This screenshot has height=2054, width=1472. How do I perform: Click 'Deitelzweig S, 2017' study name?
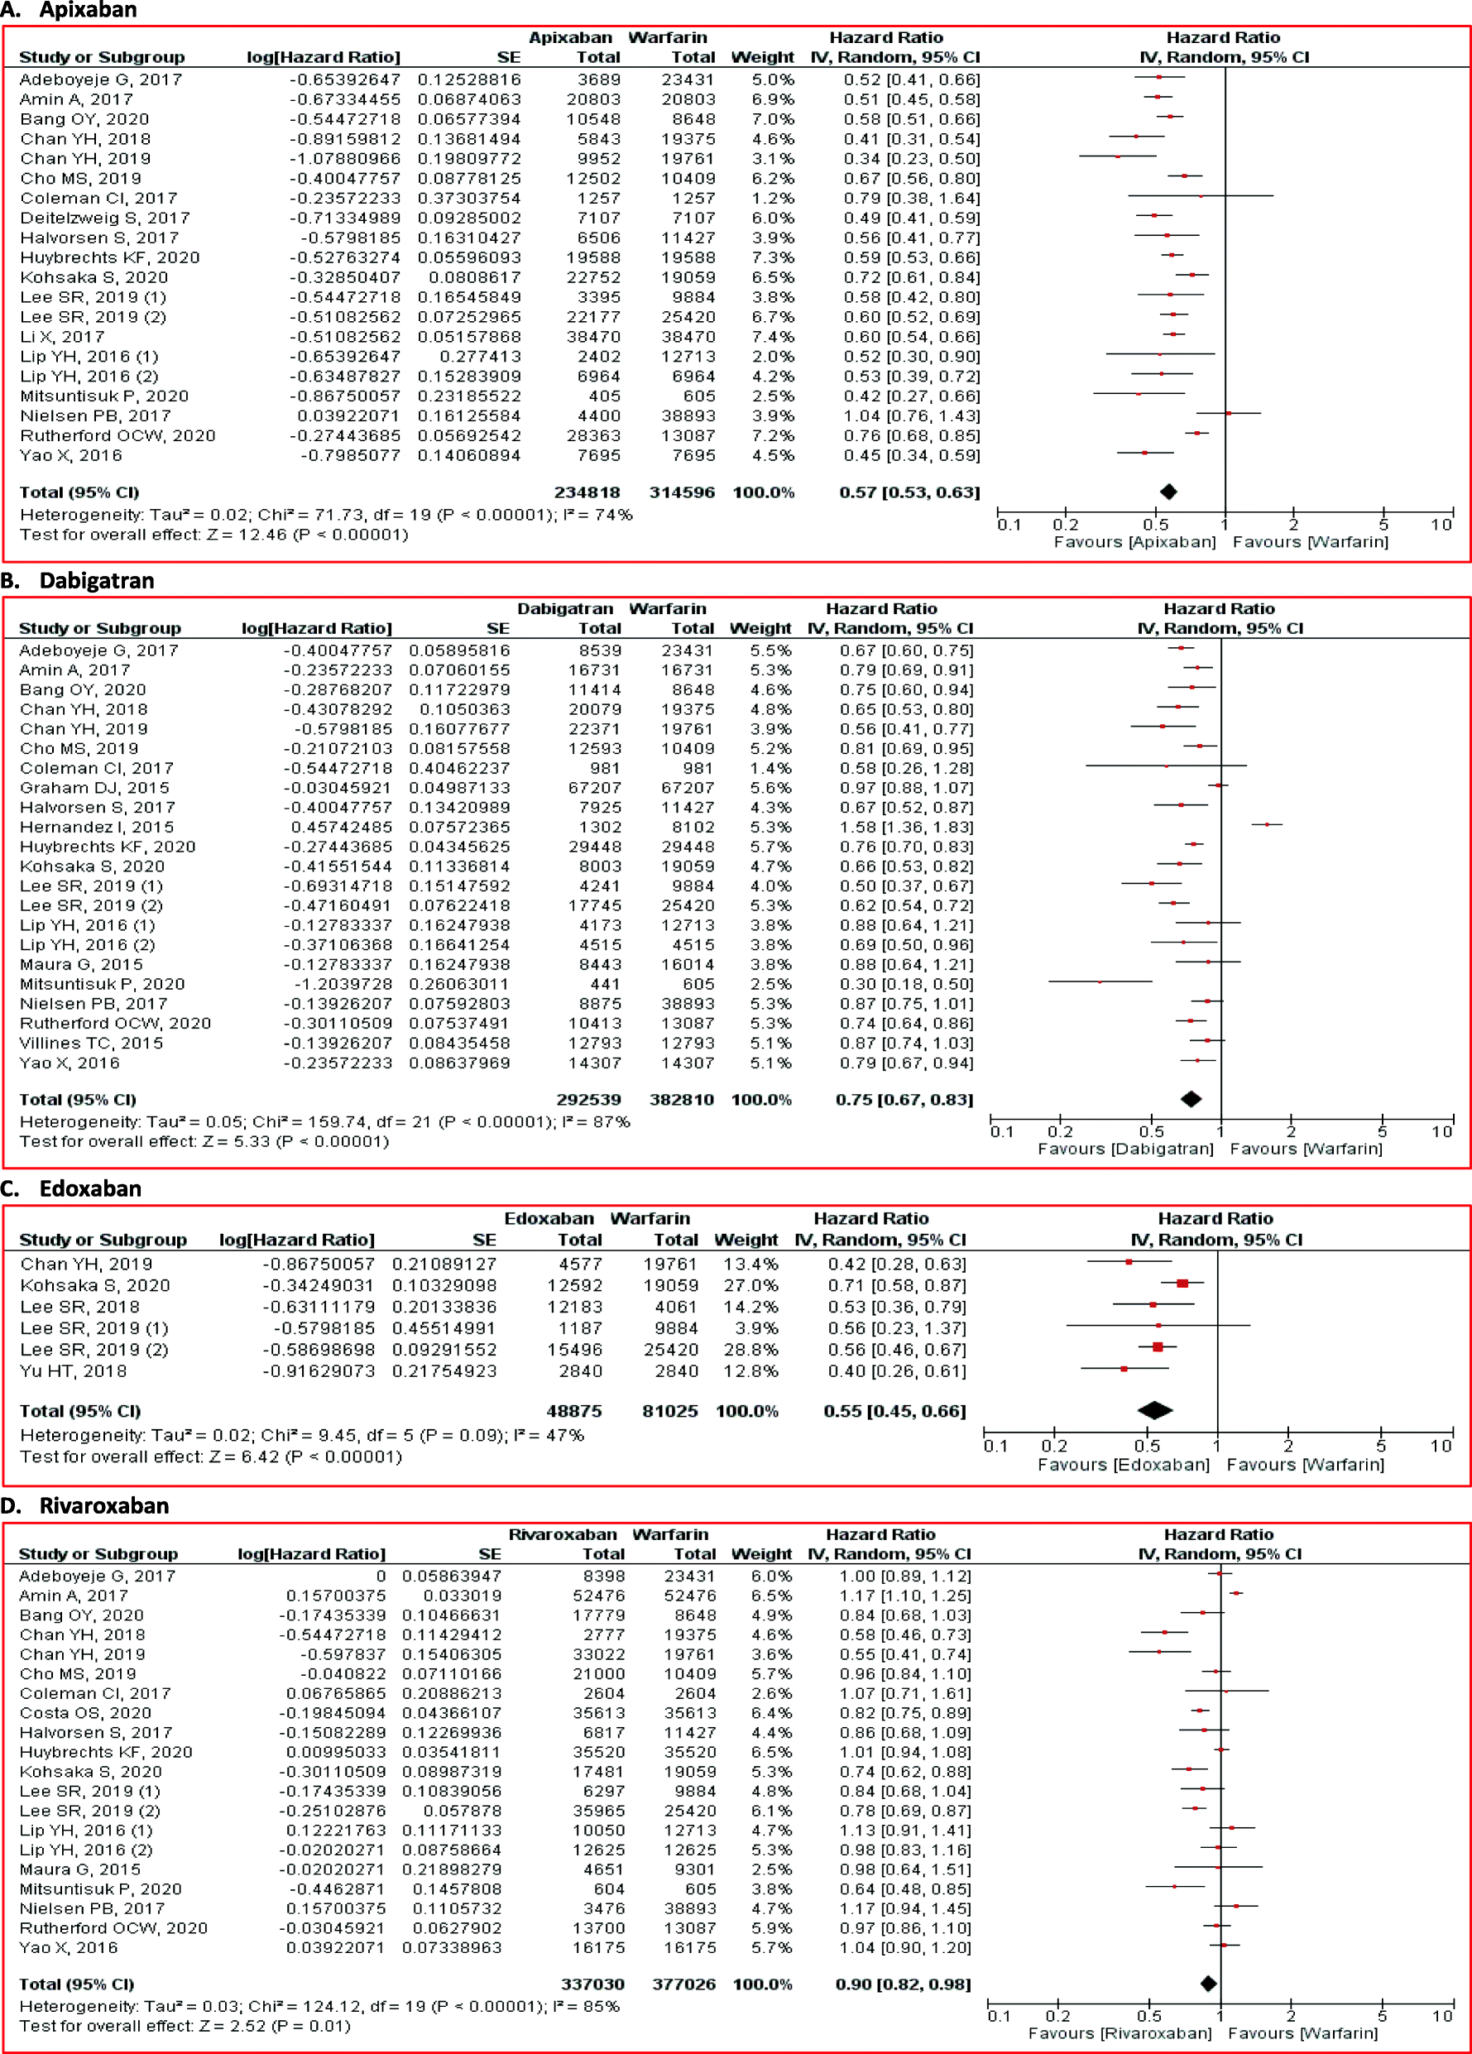click(105, 218)
